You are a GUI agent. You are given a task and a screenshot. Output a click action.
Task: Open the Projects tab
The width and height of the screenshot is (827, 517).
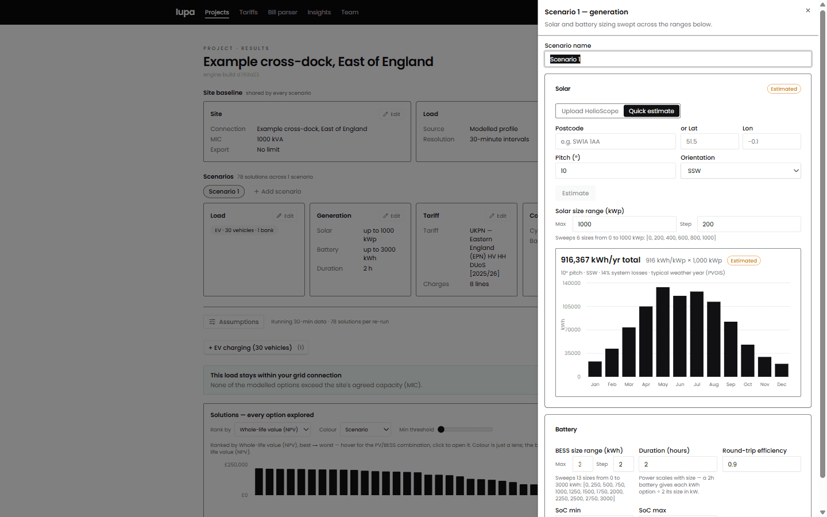[x=217, y=12]
